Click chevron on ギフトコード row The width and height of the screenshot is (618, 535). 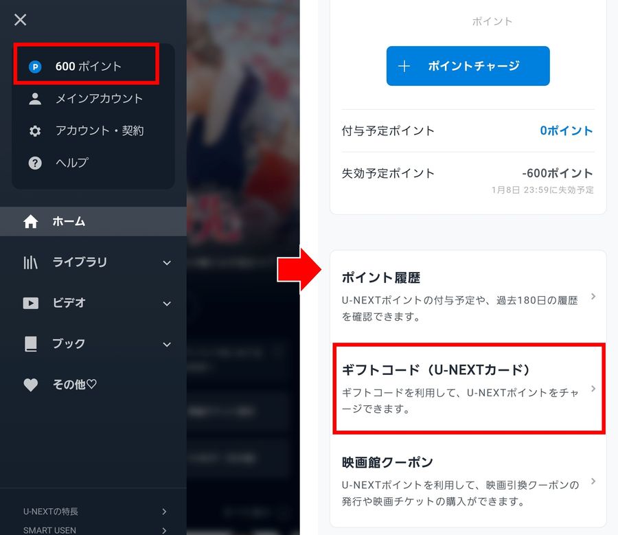[x=593, y=389]
